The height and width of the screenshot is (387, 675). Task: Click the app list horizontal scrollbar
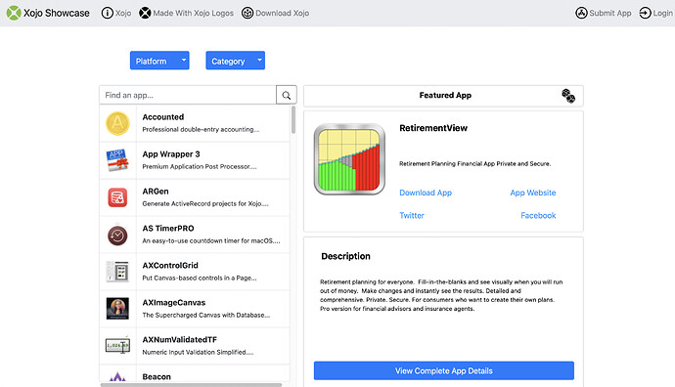coord(191,385)
